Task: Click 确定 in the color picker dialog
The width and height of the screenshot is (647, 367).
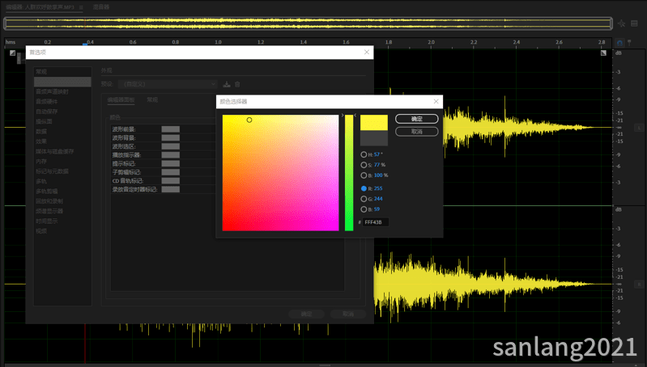Action: tap(417, 119)
